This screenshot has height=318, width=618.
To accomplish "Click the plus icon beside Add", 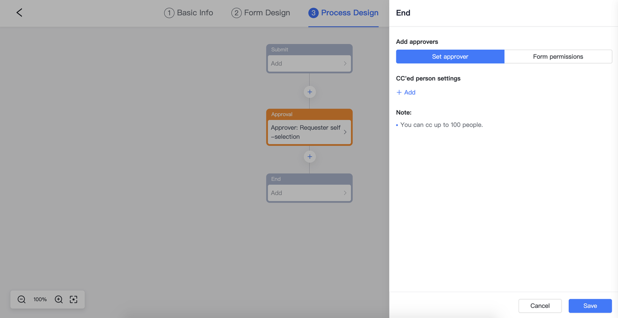I will point(399,93).
